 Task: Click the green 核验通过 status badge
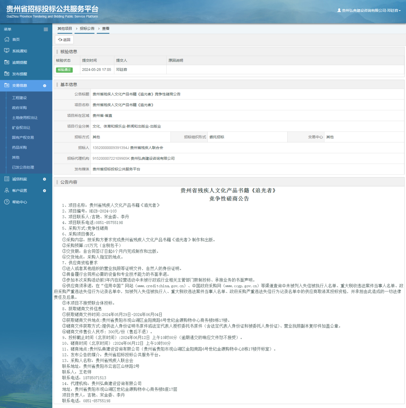coord(64,70)
